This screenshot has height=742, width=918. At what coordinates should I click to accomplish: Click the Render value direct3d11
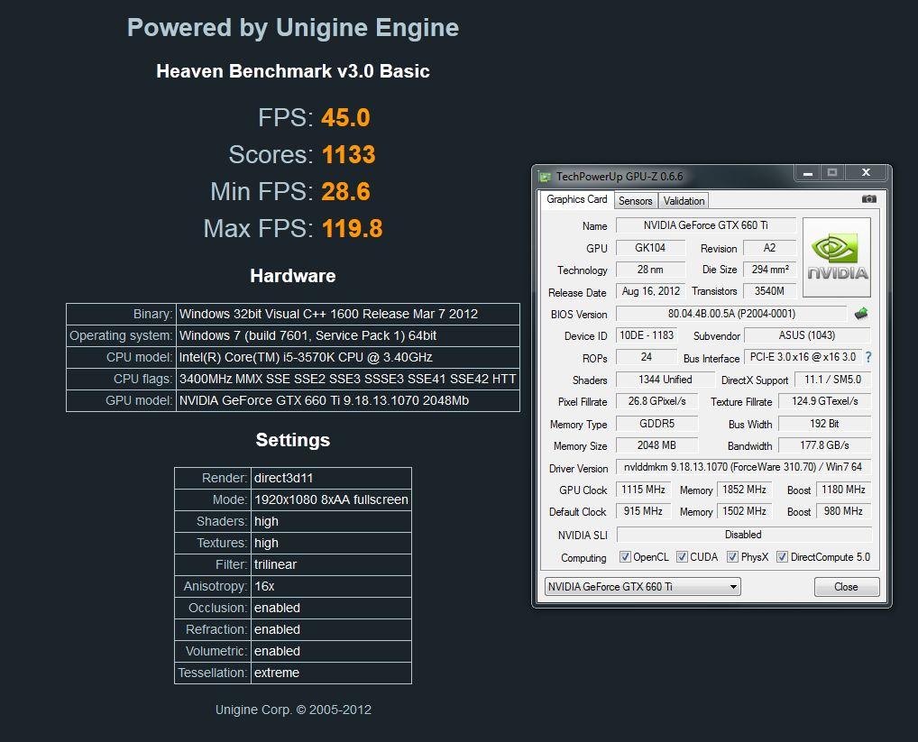point(331,478)
